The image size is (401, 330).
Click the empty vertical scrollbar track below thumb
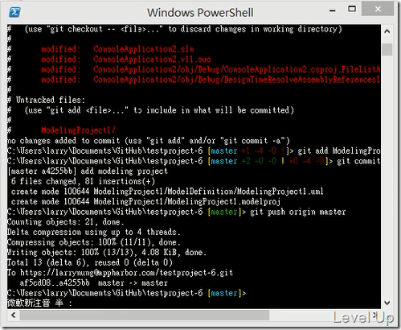[387, 175]
